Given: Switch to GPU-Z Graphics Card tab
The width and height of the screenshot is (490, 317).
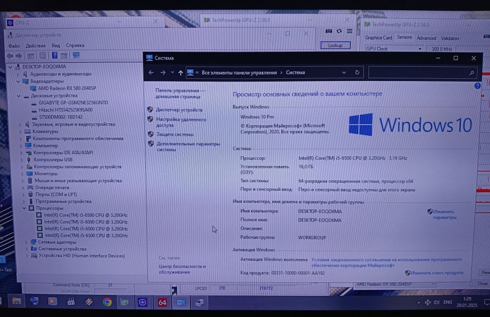Looking at the screenshot, I should [x=378, y=38].
